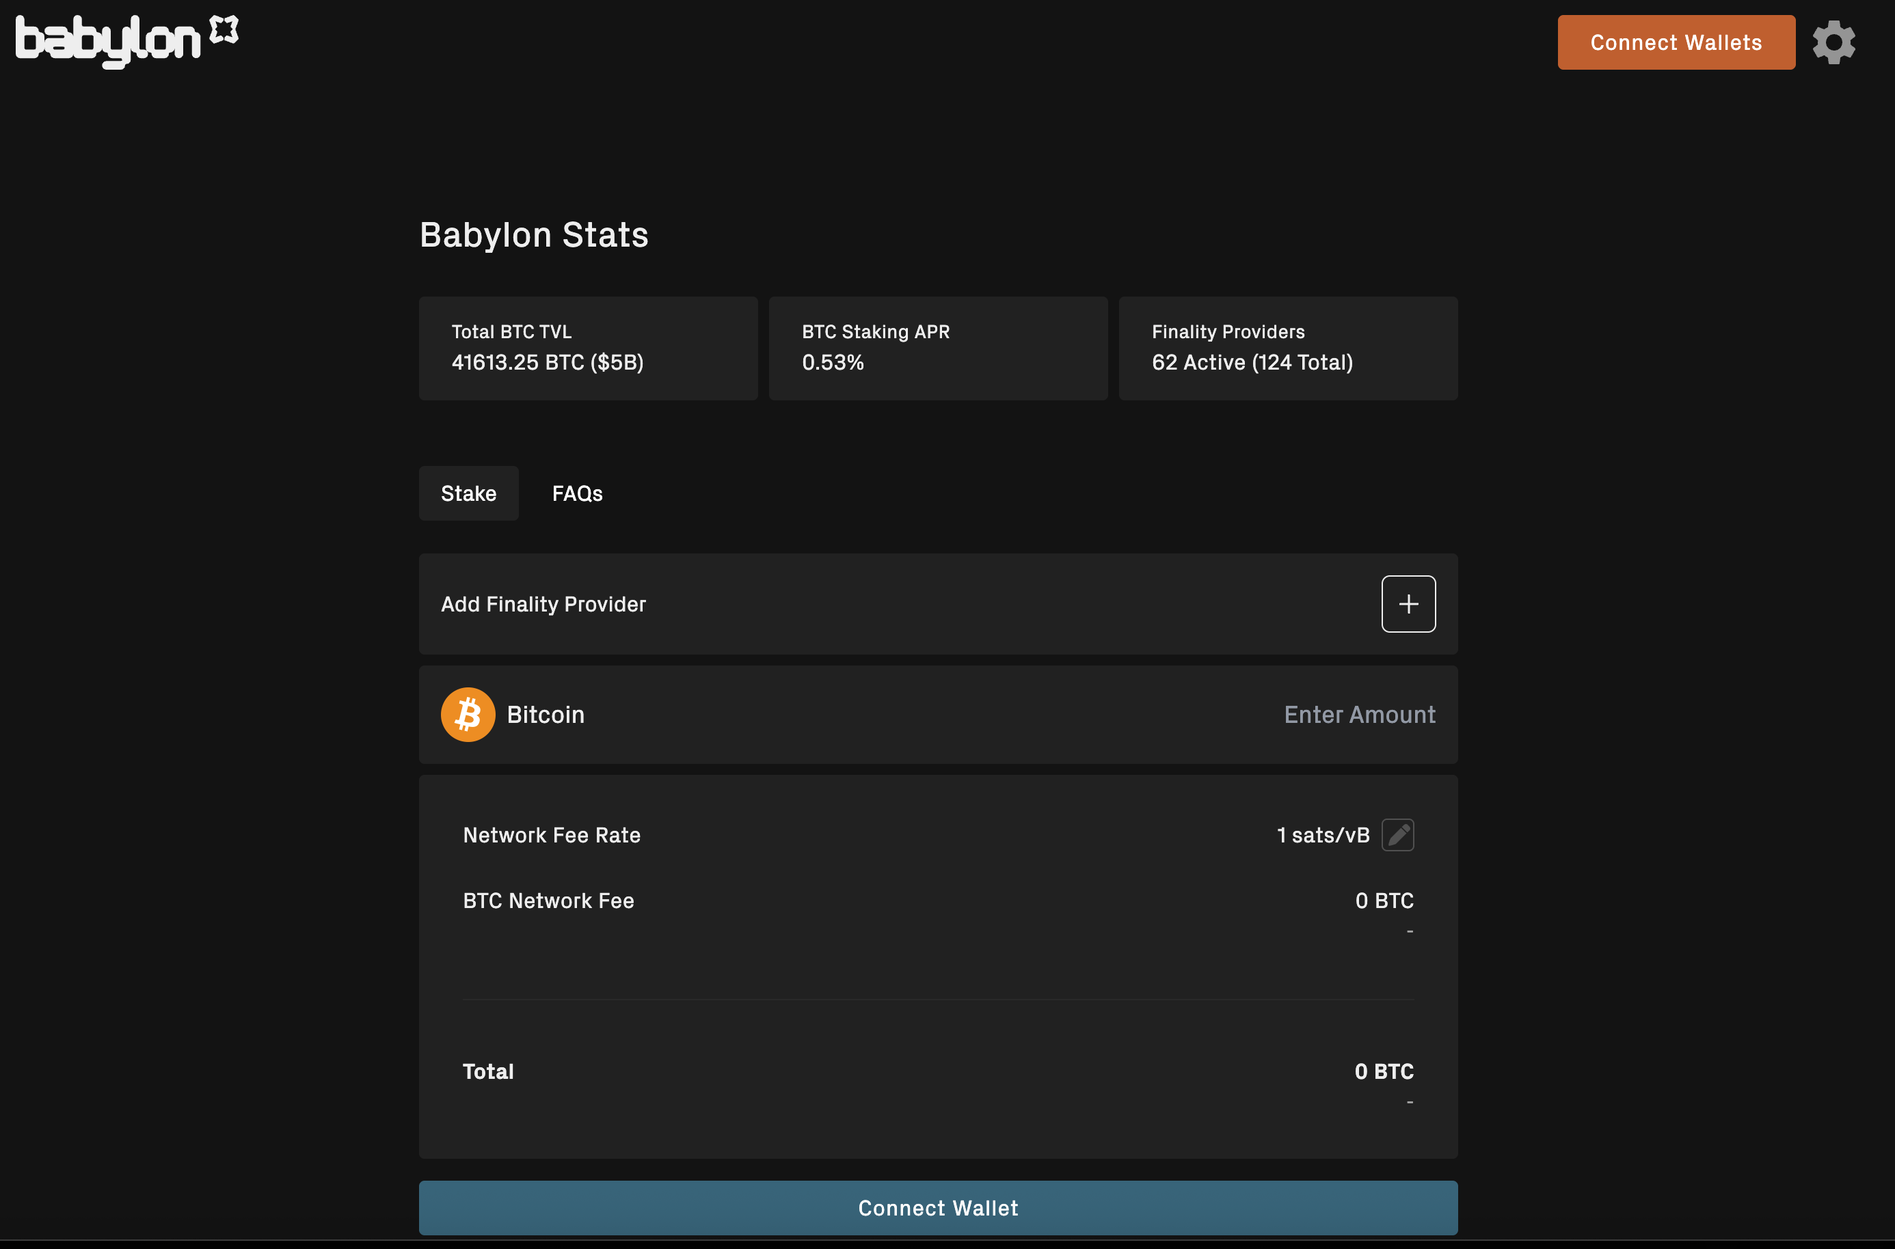The image size is (1895, 1249).
Task: Click the BTC Staking APR stat card
Action: point(937,348)
